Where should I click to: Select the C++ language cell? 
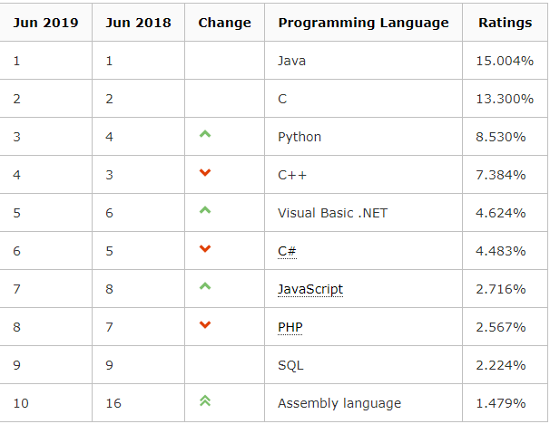click(363, 175)
